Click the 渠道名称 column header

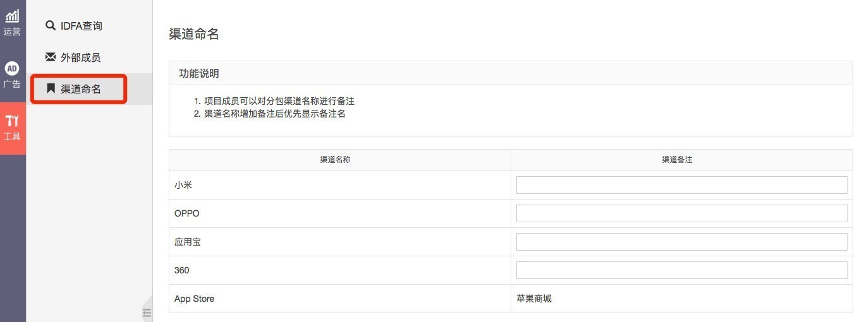pyautogui.click(x=335, y=160)
